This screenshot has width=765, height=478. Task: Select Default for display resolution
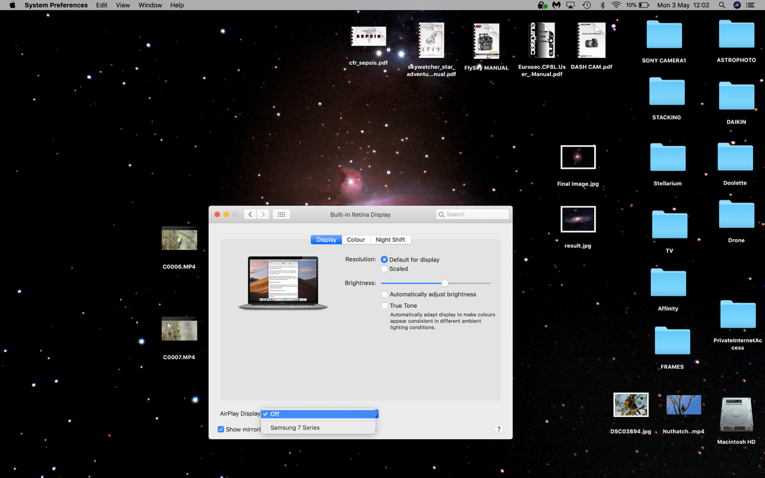tap(384, 259)
